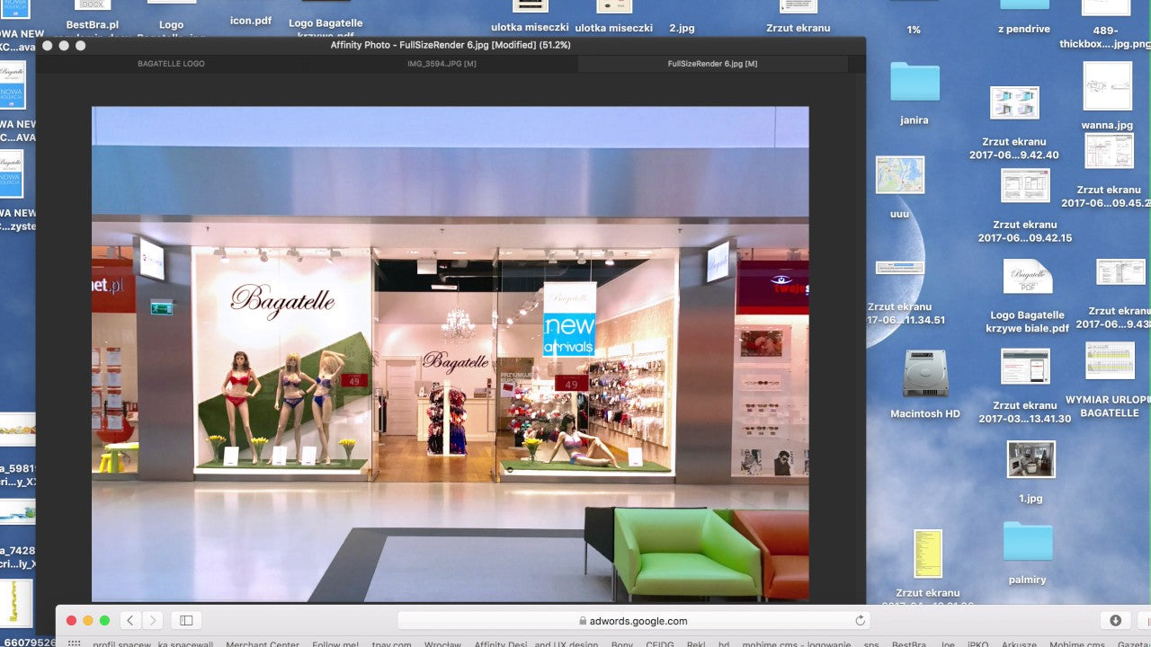Select the Zrzut ekranu 2017-06...09.45.2 screenshot
The height and width of the screenshot is (647, 1151).
(1109, 151)
